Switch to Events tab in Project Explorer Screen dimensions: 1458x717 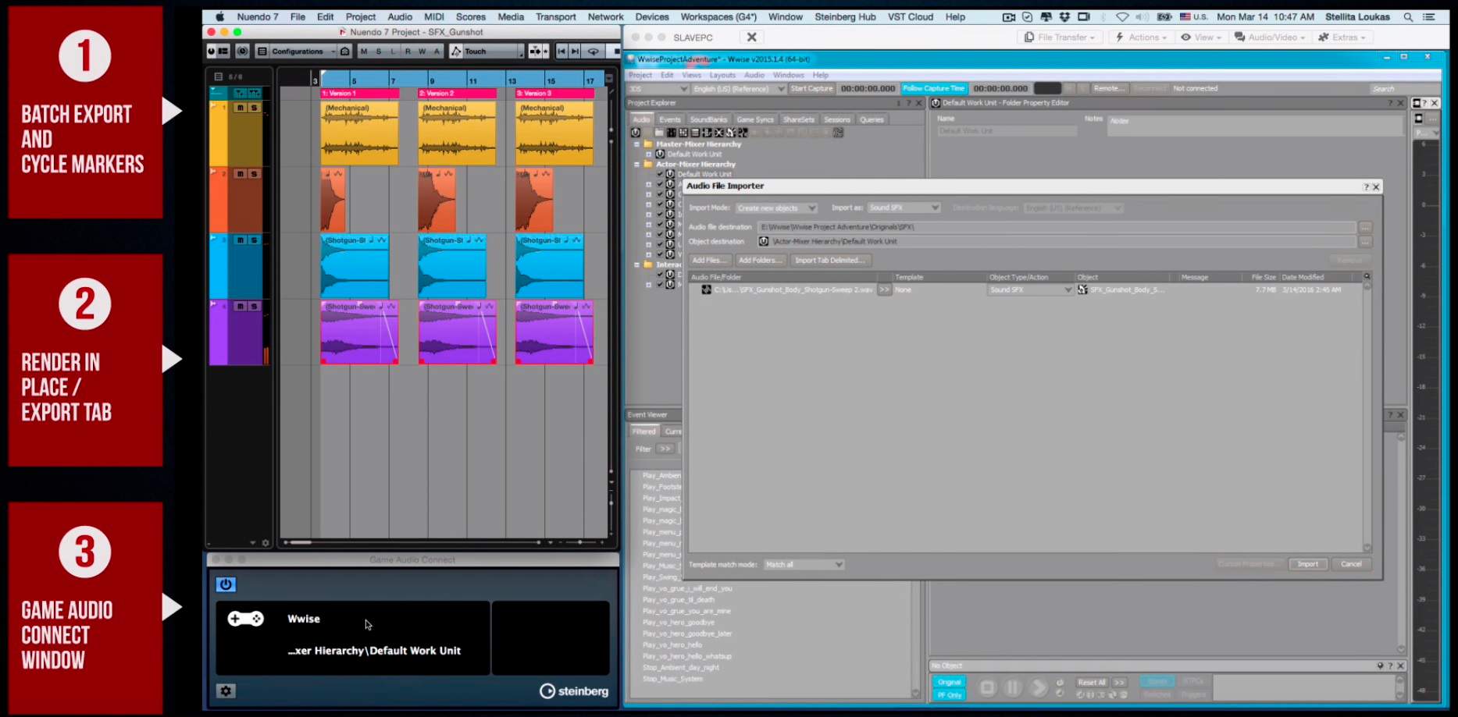click(669, 119)
